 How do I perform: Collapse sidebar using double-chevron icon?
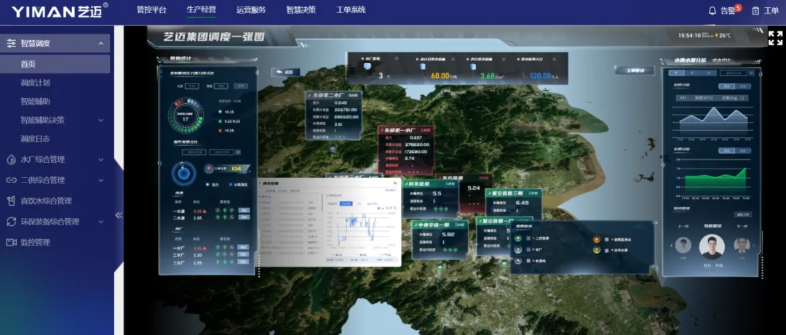pos(119,215)
